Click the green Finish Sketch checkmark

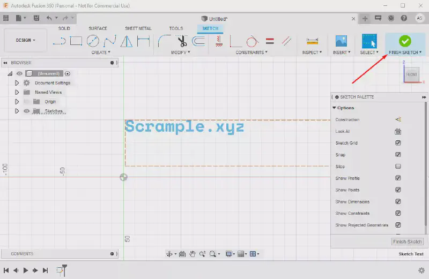[x=405, y=41]
